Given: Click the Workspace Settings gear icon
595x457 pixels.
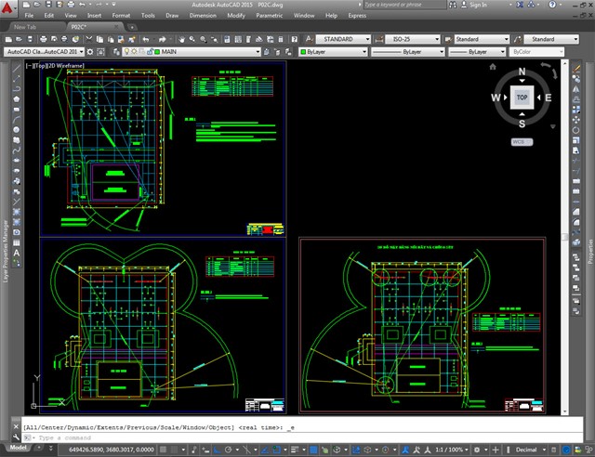Looking at the screenshot, I should coord(90,52).
